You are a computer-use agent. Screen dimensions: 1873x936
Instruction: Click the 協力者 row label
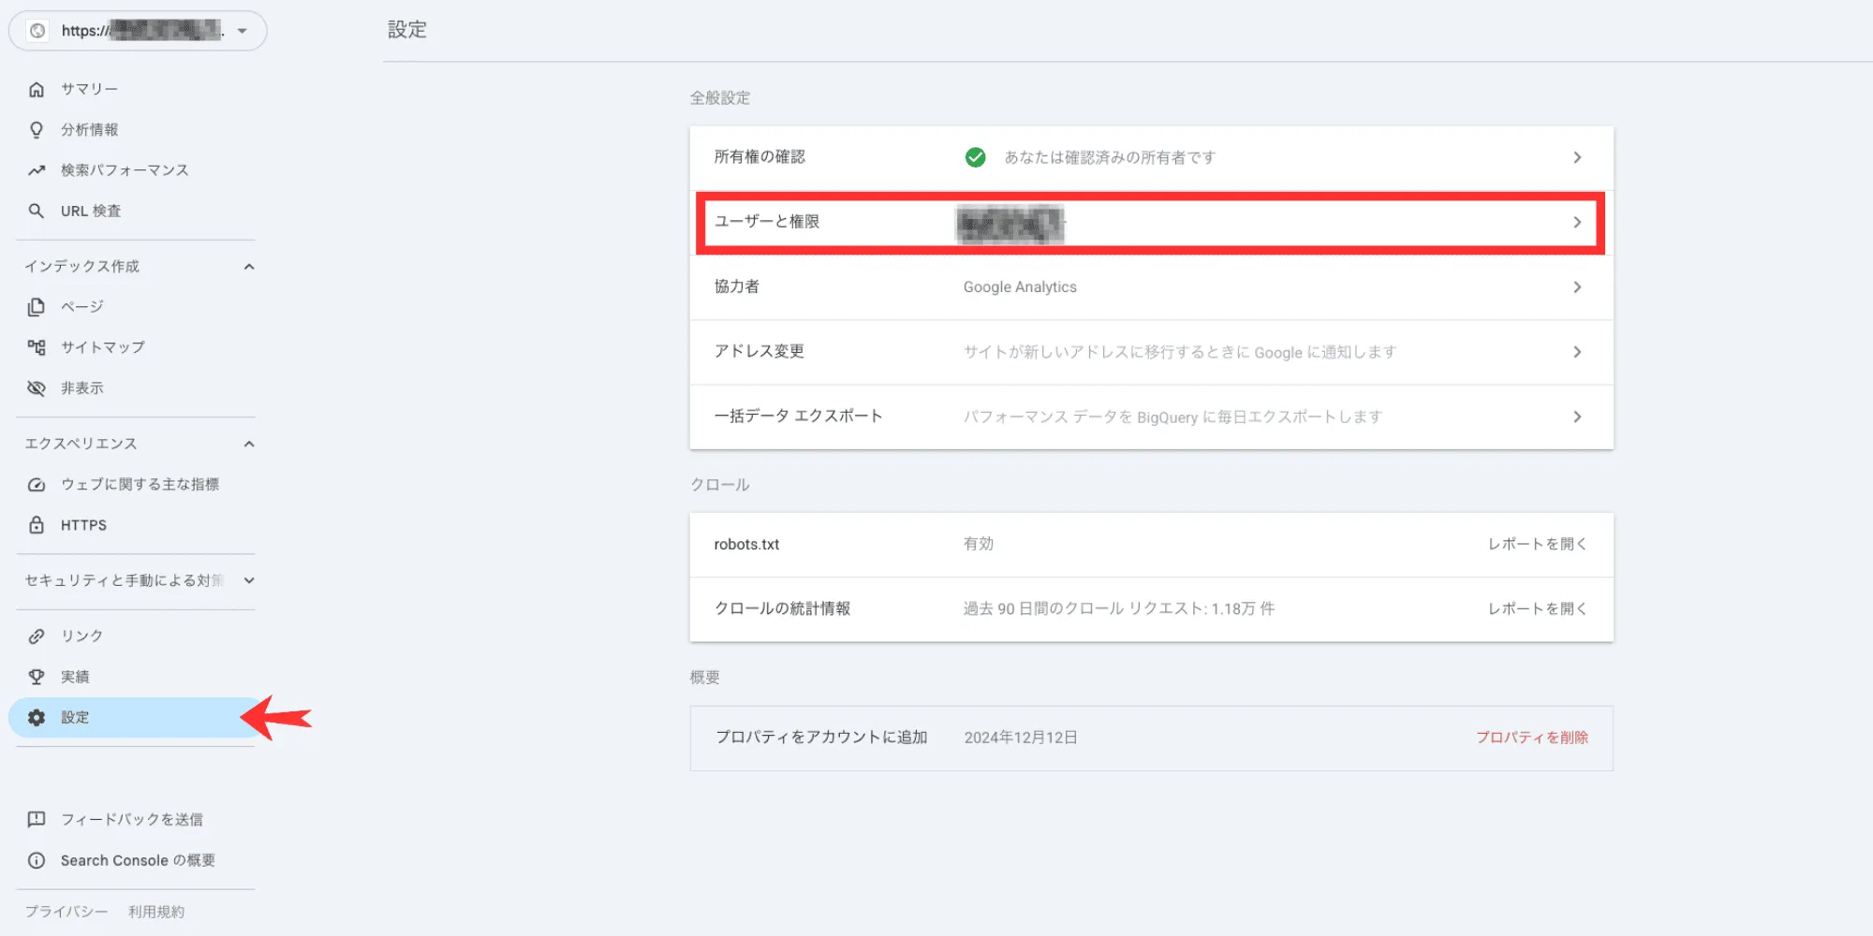coord(737,287)
